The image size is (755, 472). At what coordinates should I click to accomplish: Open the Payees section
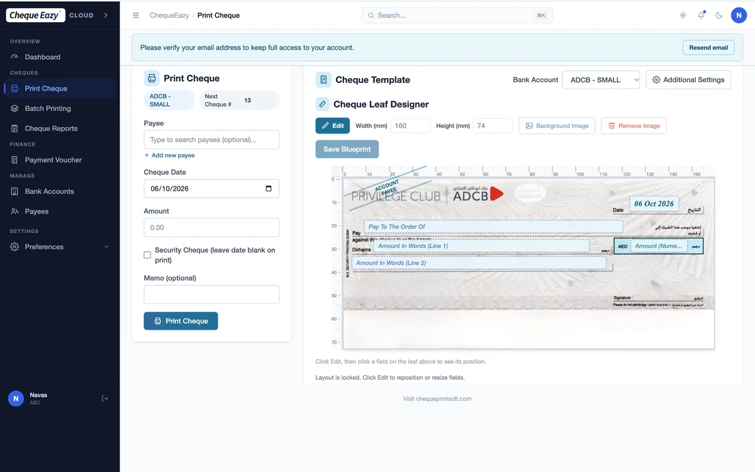(x=60, y=211)
